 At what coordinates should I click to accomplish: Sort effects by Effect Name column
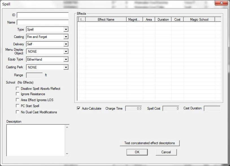click(x=106, y=20)
